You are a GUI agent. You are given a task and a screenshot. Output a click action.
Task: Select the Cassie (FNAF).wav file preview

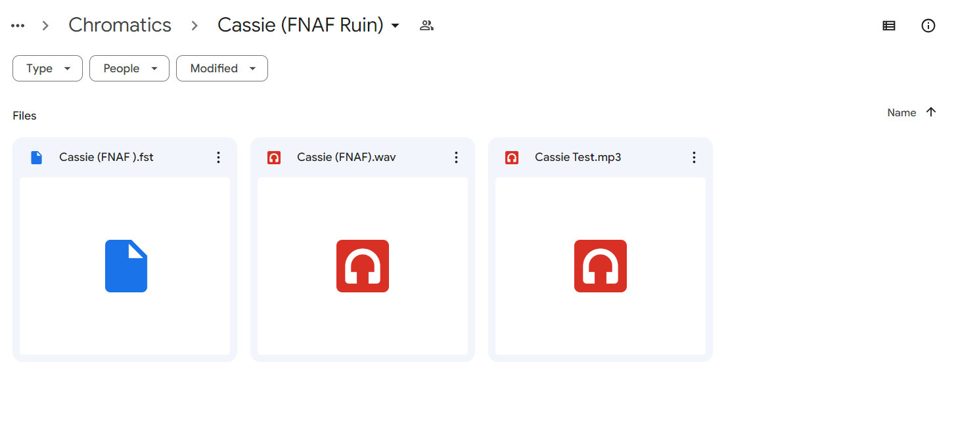[363, 265]
